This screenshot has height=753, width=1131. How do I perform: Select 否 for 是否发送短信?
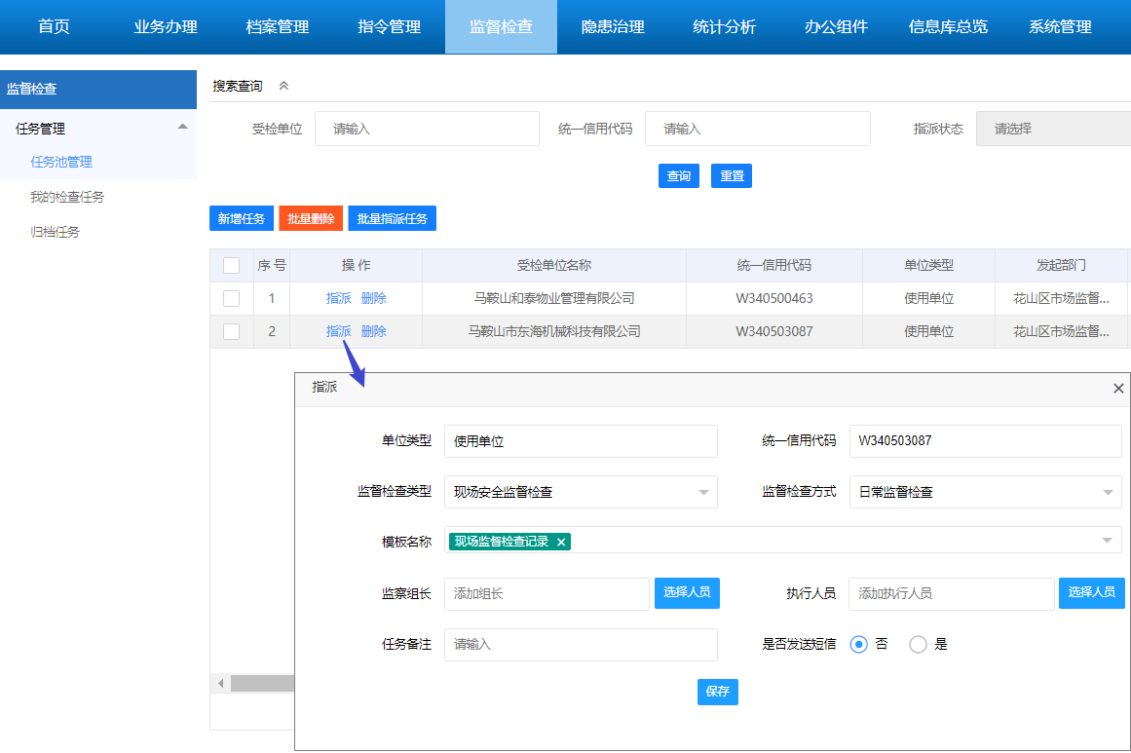tap(858, 644)
